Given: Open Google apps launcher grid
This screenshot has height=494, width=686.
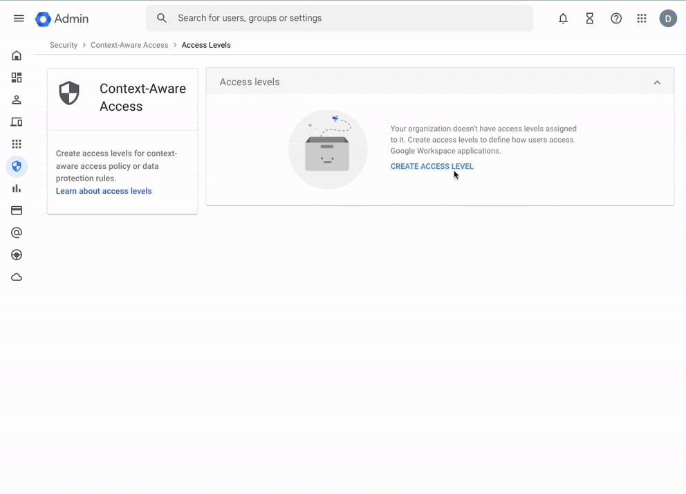Looking at the screenshot, I should [642, 19].
